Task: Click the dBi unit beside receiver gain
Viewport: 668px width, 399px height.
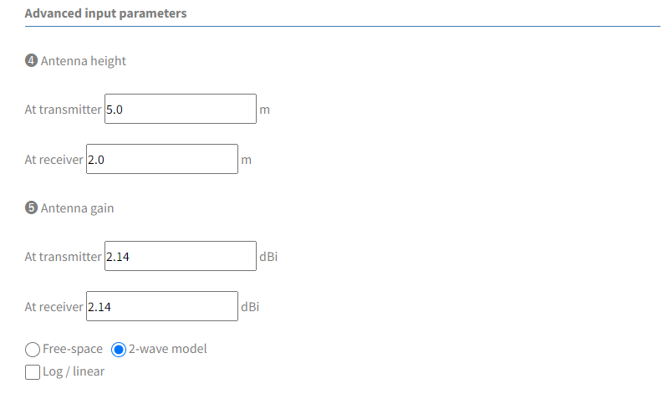Action: [250, 307]
